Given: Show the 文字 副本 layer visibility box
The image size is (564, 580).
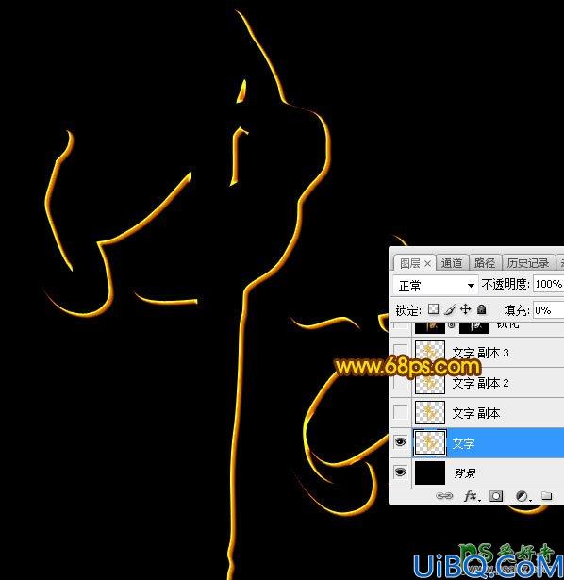Looking at the screenshot, I should 400,412.
